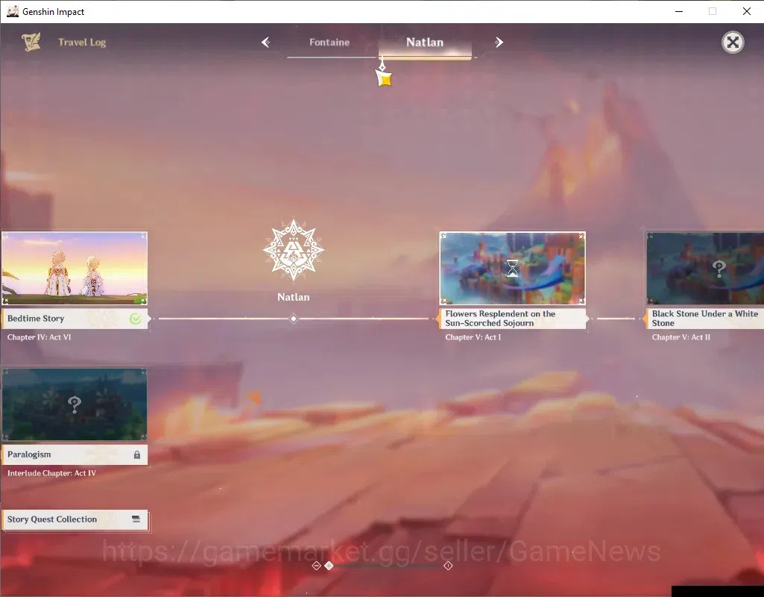Select the Natlan tab

click(x=425, y=43)
